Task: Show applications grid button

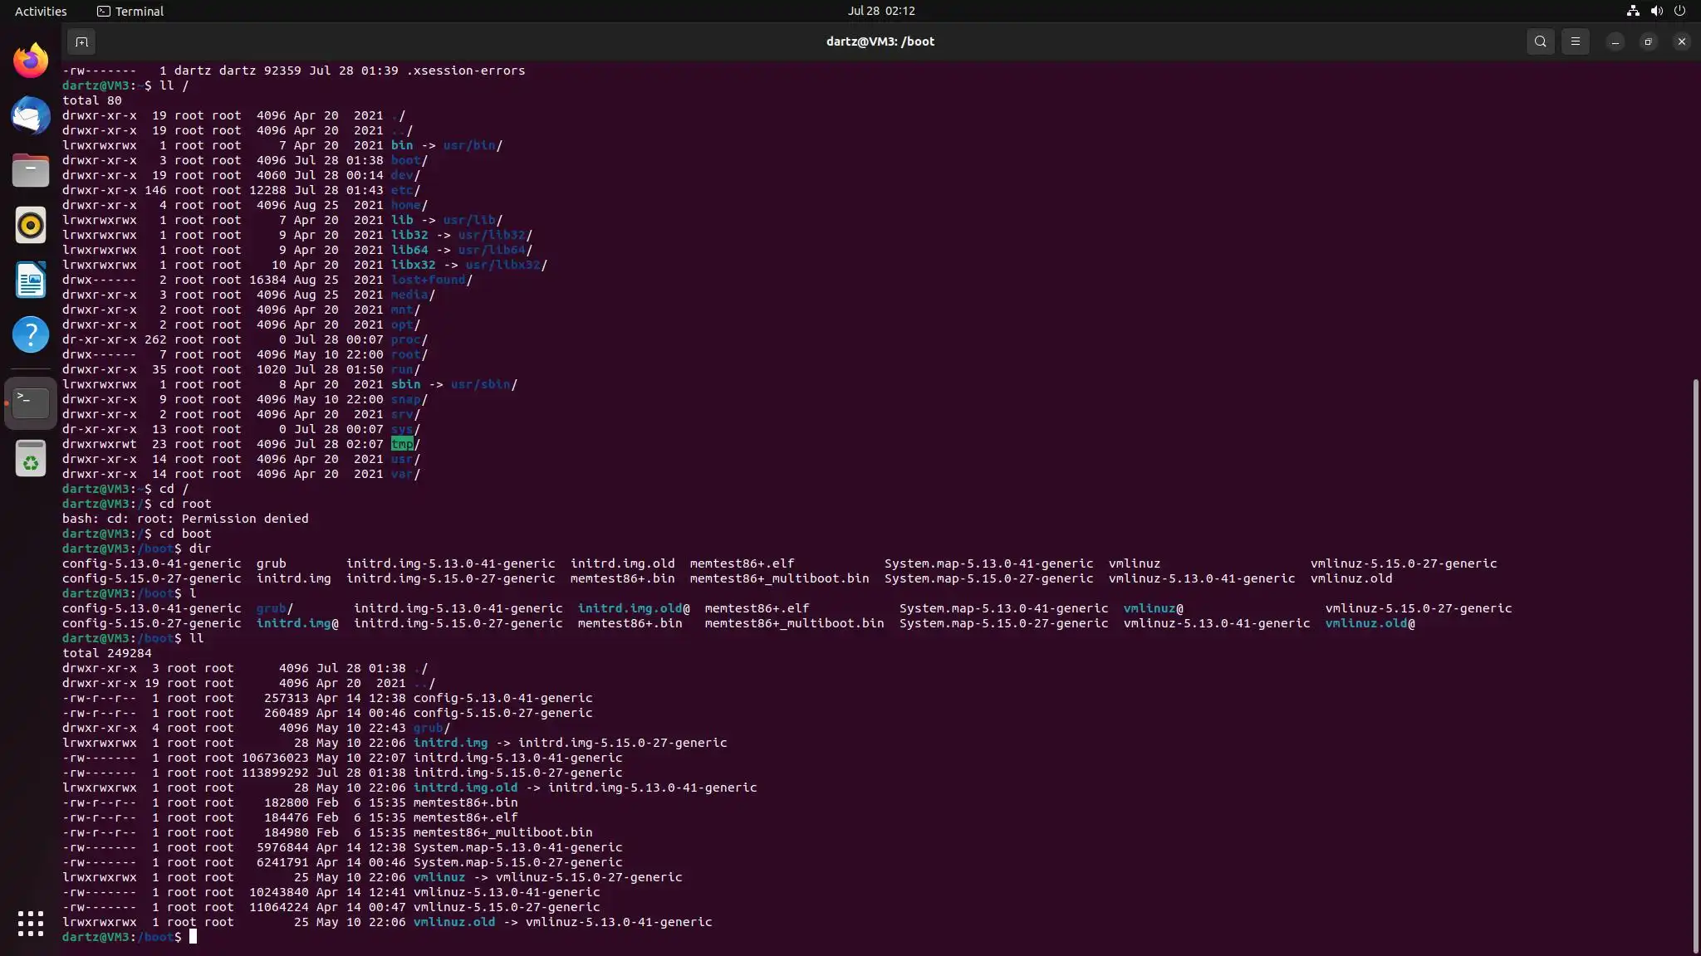Action: point(31,923)
